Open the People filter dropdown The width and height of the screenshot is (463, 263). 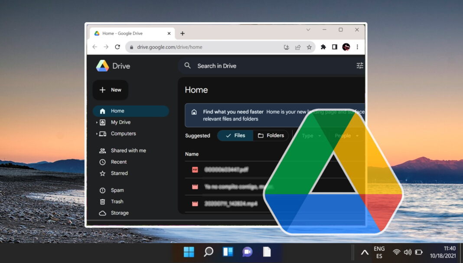[x=346, y=136]
